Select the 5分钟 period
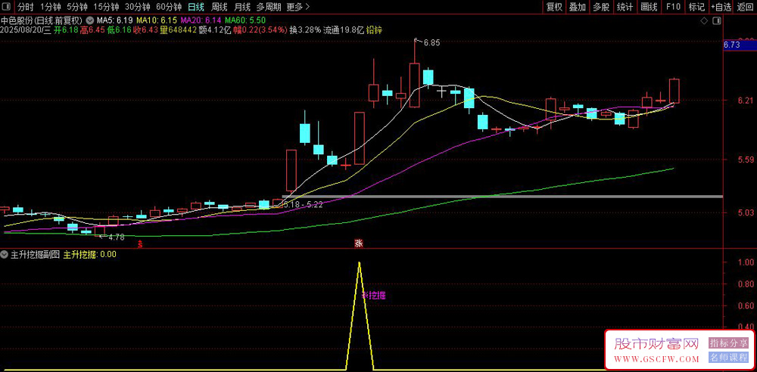757x372 pixels. [77, 7]
